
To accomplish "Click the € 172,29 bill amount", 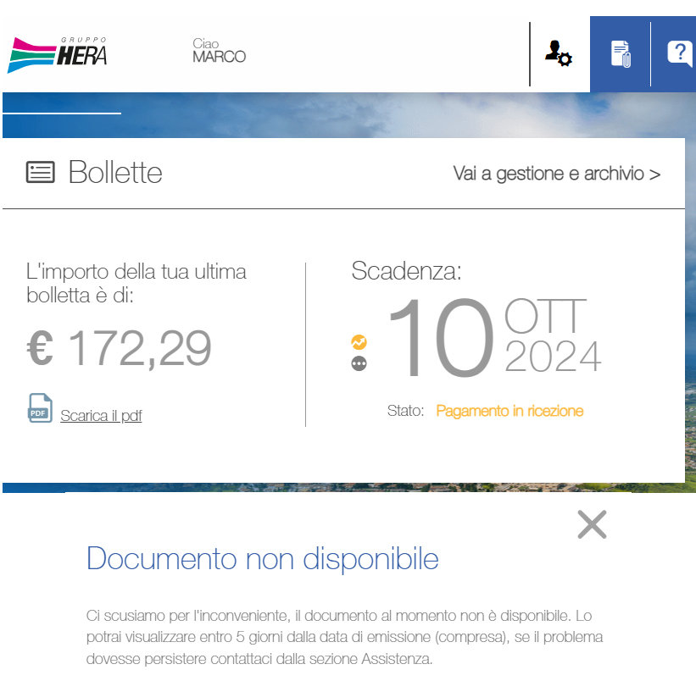I will pyautogui.click(x=120, y=347).
